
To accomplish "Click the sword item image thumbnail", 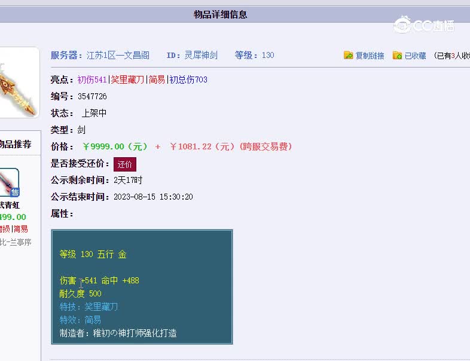I will coord(19,82).
